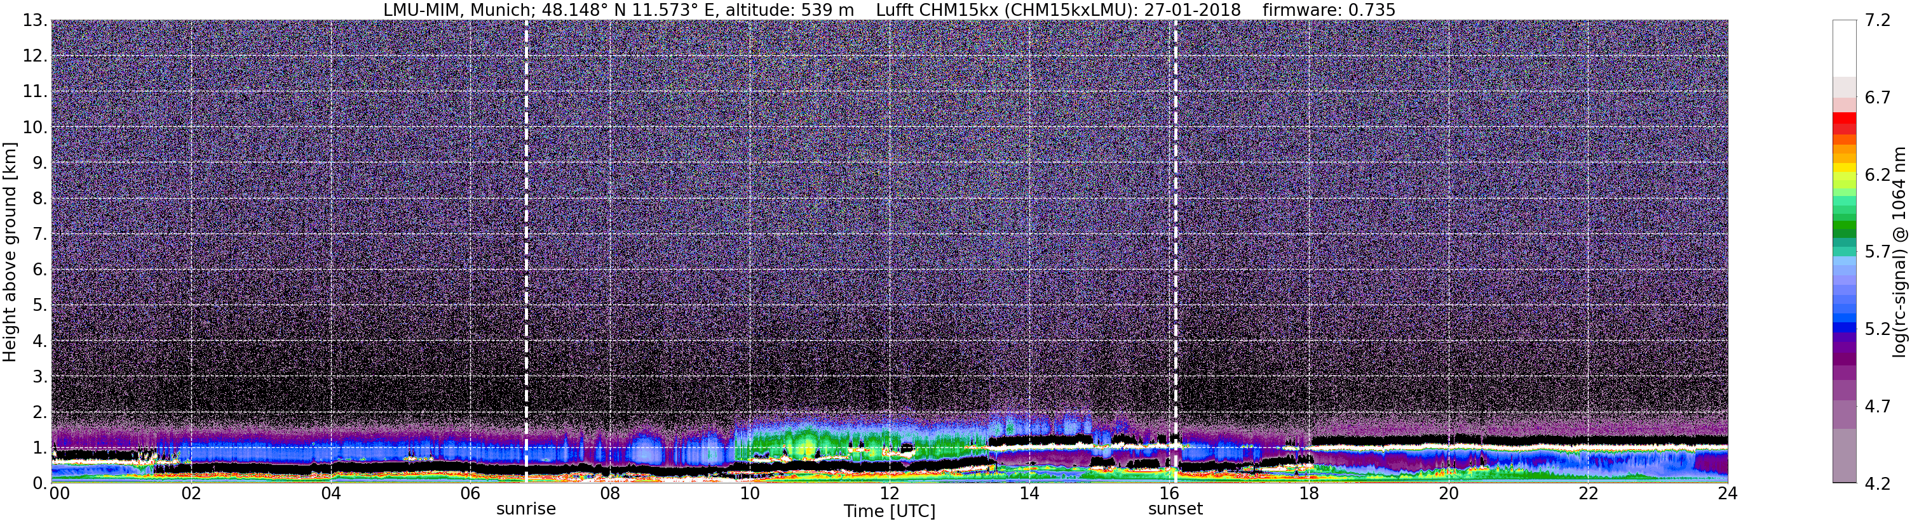Click the 12 tick label on the time axis
Image resolution: width=1912 pixels, height=524 pixels.
click(889, 494)
